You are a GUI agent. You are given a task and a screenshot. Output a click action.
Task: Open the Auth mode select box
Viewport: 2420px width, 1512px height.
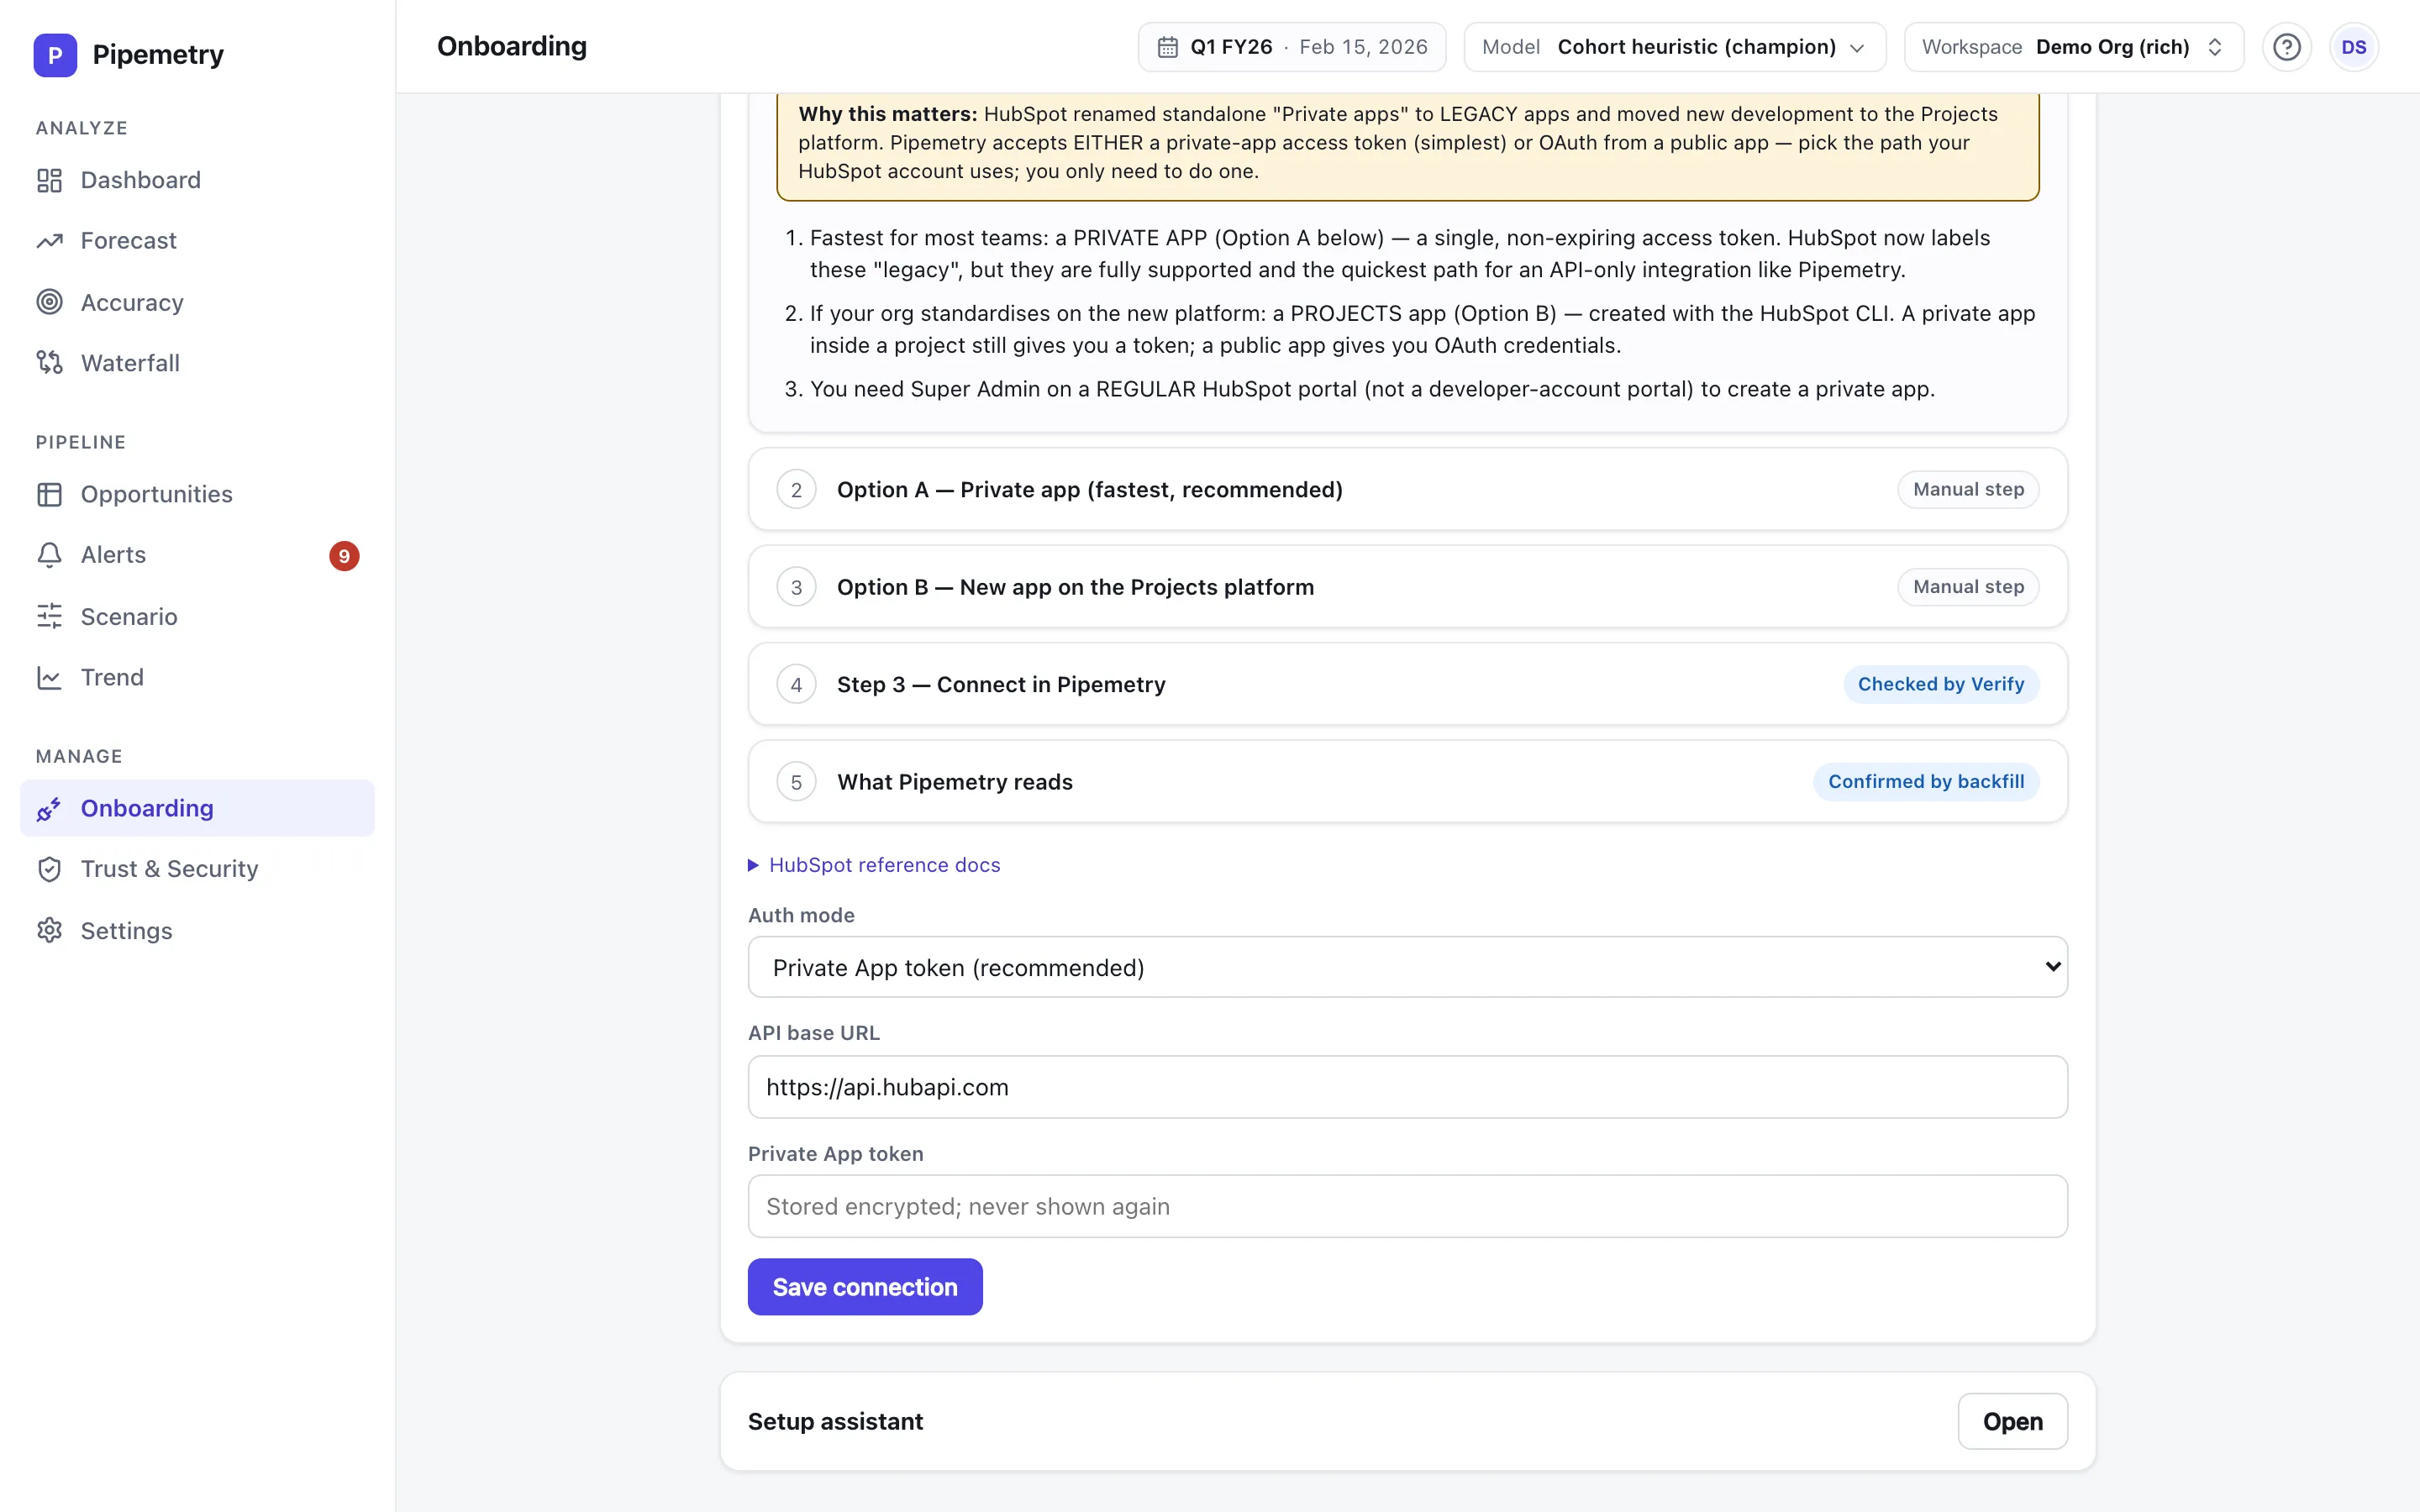(1407, 967)
